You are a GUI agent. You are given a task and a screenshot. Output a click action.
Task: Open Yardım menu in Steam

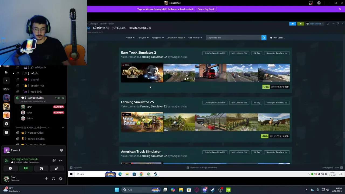(111, 24)
